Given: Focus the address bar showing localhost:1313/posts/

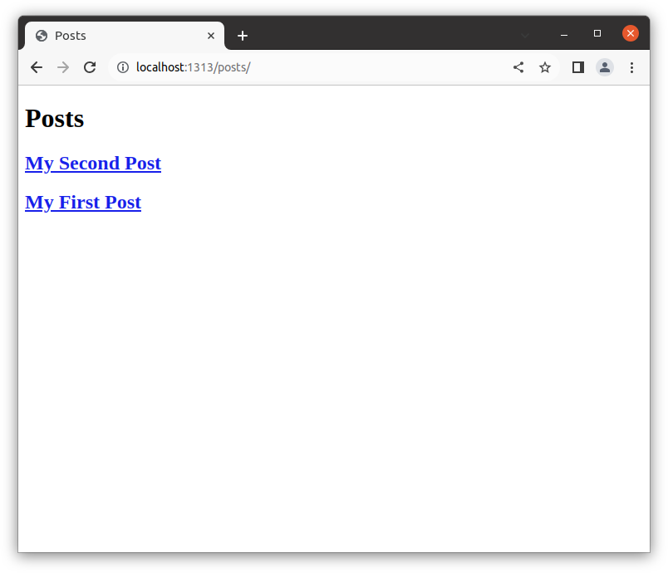Looking at the screenshot, I should [x=316, y=67].
